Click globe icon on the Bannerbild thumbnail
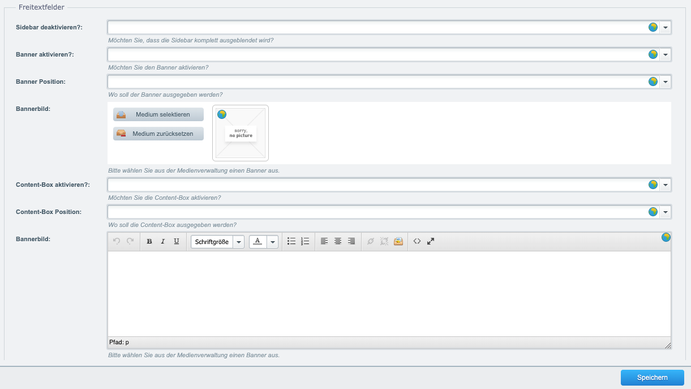The image size is (691, 389). click(222, 114)
